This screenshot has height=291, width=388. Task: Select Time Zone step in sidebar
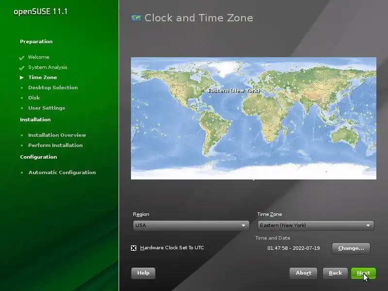click(x=43, y=78)
